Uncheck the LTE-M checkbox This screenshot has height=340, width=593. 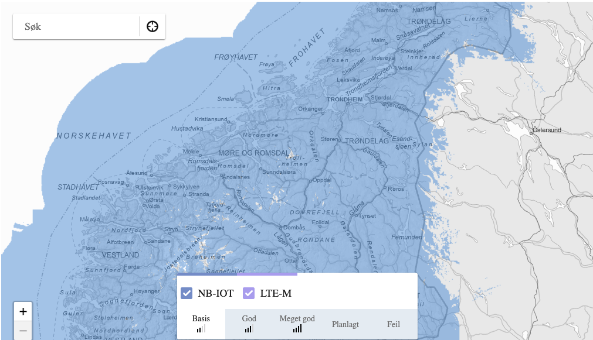tap(249, 293)
